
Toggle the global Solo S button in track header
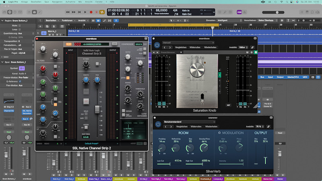[54, 27]
